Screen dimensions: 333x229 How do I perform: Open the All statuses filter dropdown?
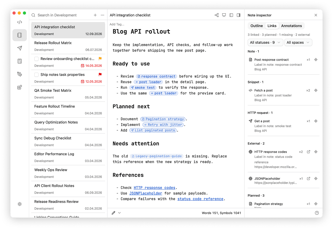(265, 42)
